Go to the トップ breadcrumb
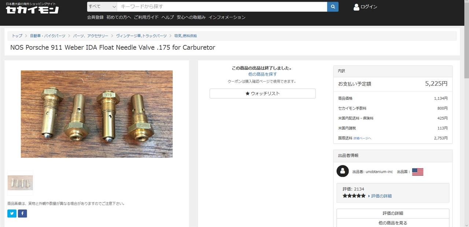This screenshot has height=227, width=469. 17,36
